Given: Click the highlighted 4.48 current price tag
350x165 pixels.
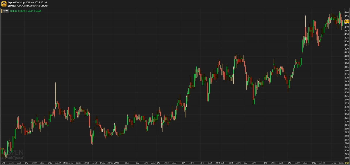Looking at the screenshot, I should 346,21.
